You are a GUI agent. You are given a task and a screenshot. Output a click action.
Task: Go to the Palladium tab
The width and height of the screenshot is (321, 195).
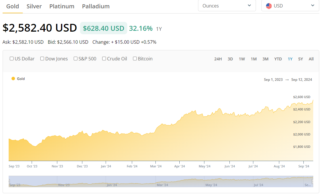(x=96, y=6)
